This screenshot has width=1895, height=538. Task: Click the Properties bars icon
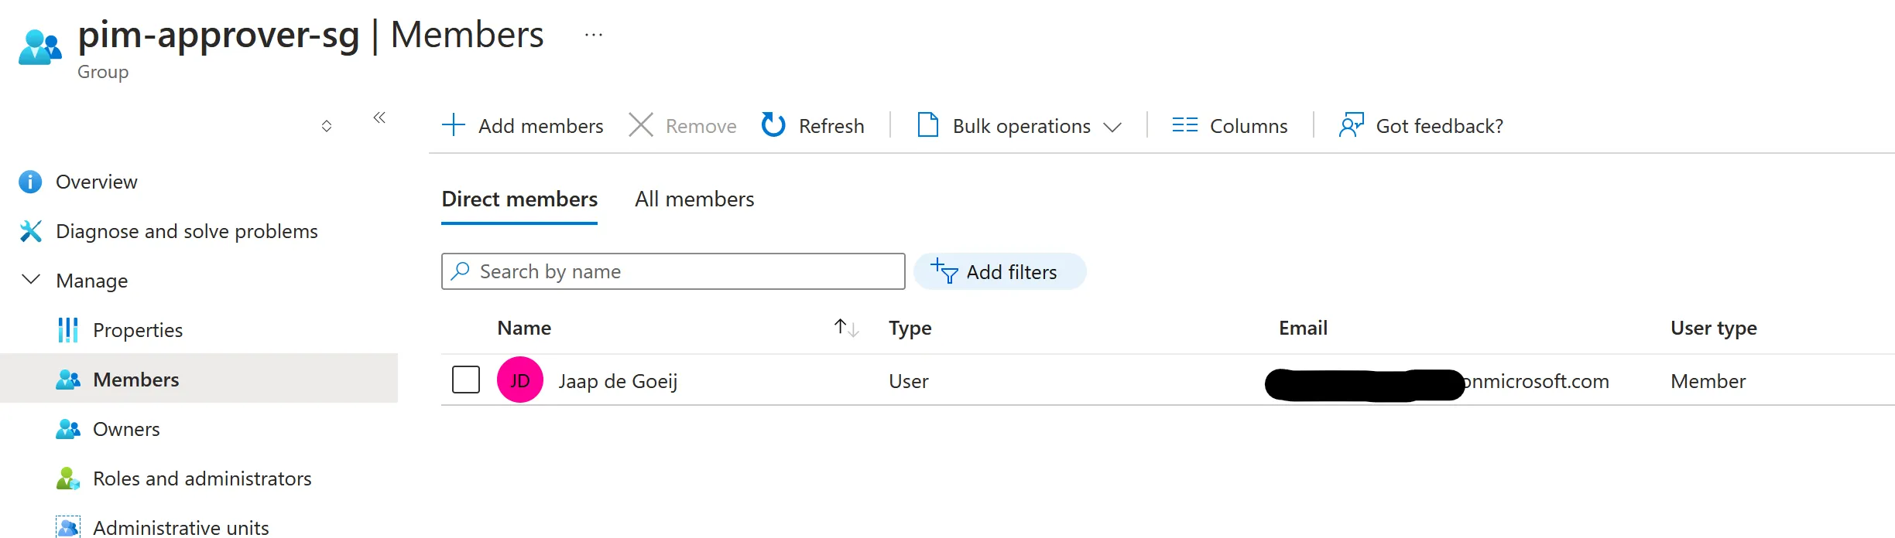[68, 330]
